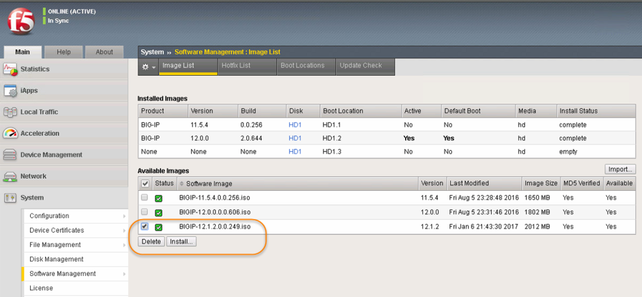Click ONLINE (ACTIVE) status text
This screenshot has width=642, height=297.
click(x=71, y=11)
